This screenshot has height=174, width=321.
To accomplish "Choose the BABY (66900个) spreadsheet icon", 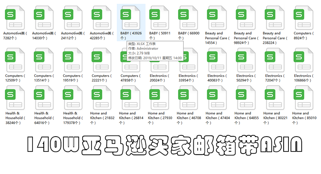I will point(188,18).
